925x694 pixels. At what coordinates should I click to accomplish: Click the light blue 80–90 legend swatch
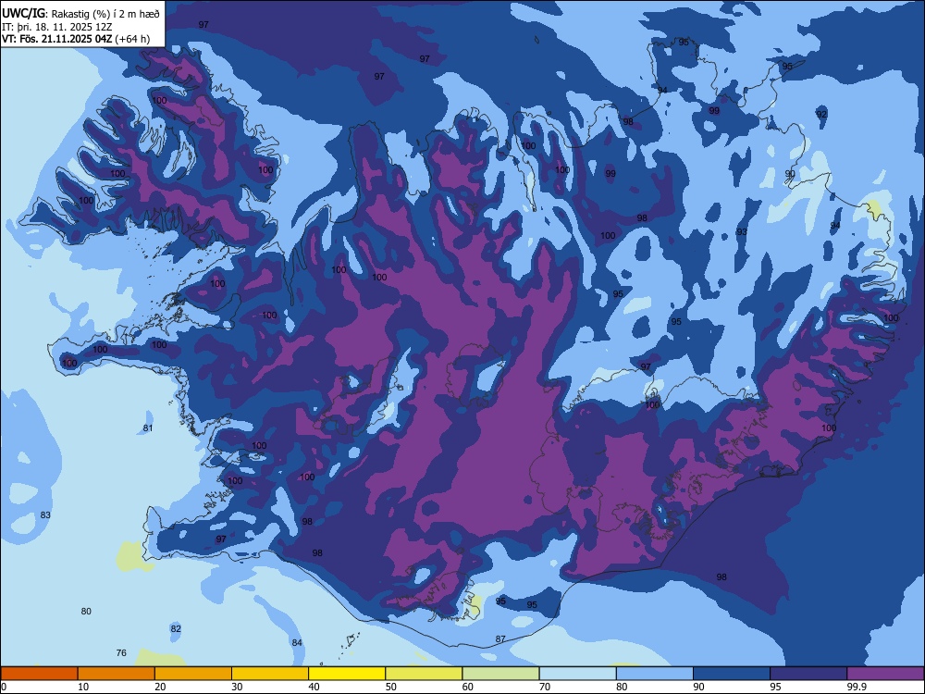click(655, 674)
